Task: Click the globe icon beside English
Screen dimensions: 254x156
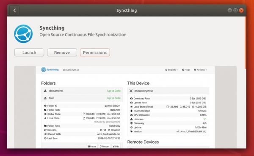Action: [166, 70]
